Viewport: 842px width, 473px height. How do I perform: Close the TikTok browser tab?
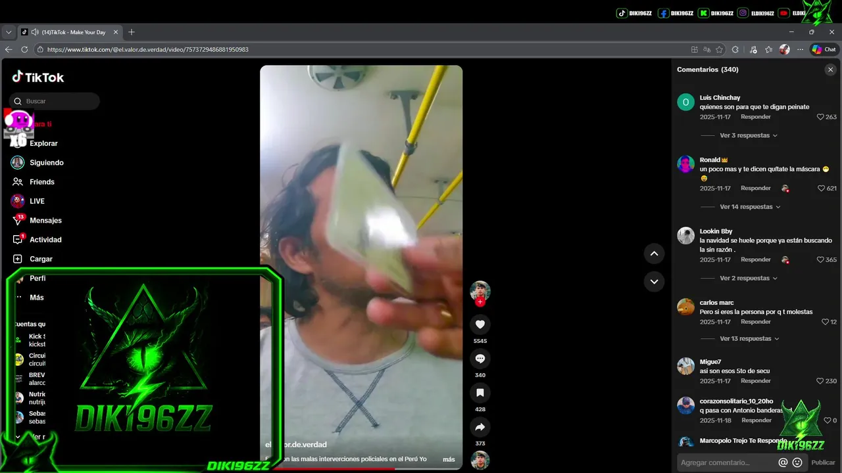point(116,32)
